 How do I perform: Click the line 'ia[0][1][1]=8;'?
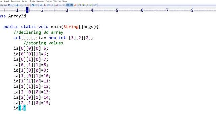(31, 65)
